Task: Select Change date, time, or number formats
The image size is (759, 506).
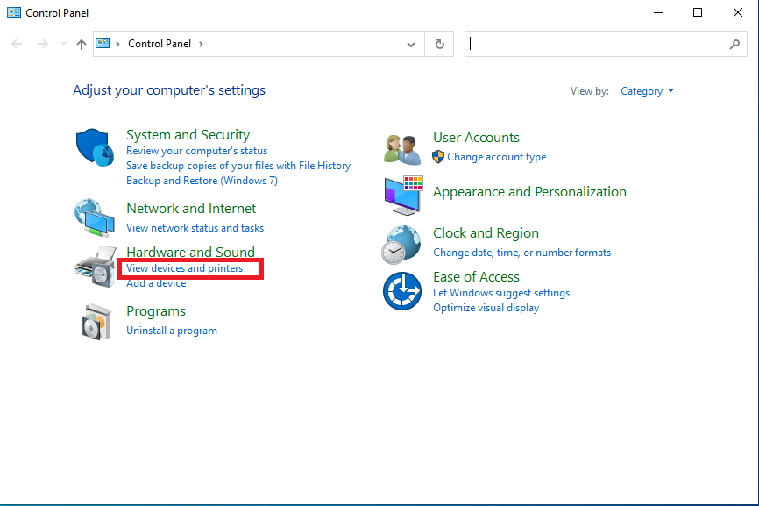Action: pyautogui.click(x=521, y=253)
